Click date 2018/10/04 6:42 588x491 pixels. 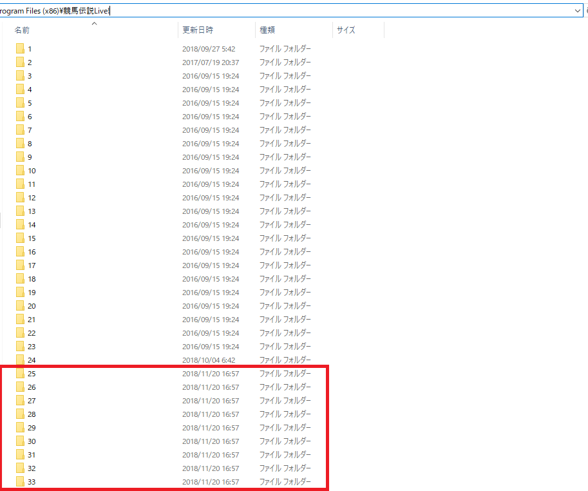[209, 360]
